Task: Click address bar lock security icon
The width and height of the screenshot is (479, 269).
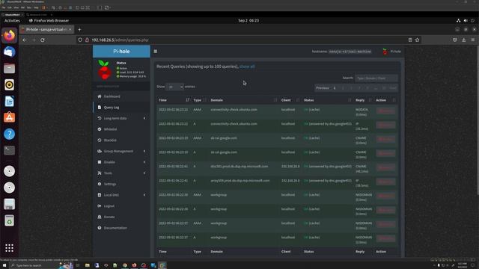Action: (87, 40)
